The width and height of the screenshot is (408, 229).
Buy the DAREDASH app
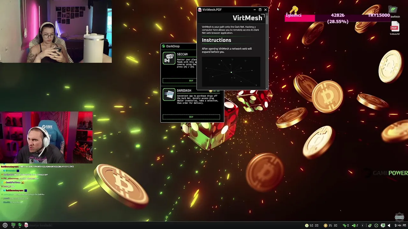[191, 117]
